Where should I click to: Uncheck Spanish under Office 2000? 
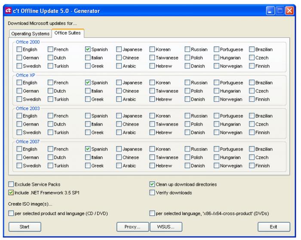pyautogui.click(x=88, y=49)
